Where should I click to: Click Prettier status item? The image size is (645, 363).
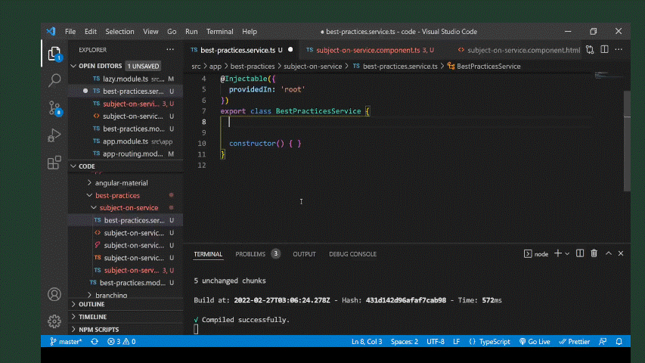(574, 342)
